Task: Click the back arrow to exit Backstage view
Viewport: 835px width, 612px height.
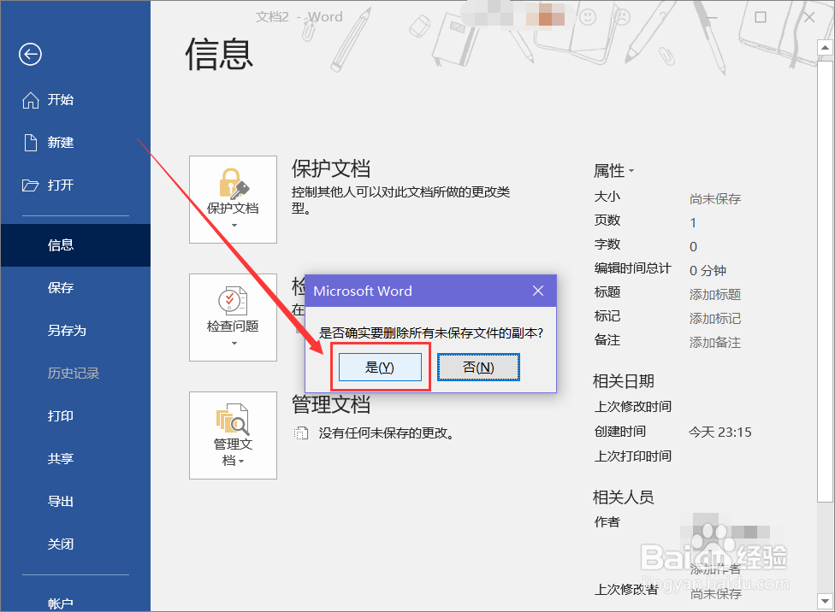Action: (x=29, y=54)
